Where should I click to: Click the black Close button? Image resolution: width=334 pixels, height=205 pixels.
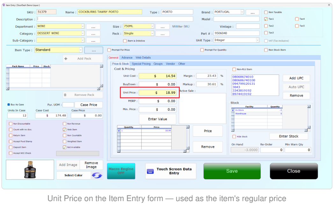[294, 171]
